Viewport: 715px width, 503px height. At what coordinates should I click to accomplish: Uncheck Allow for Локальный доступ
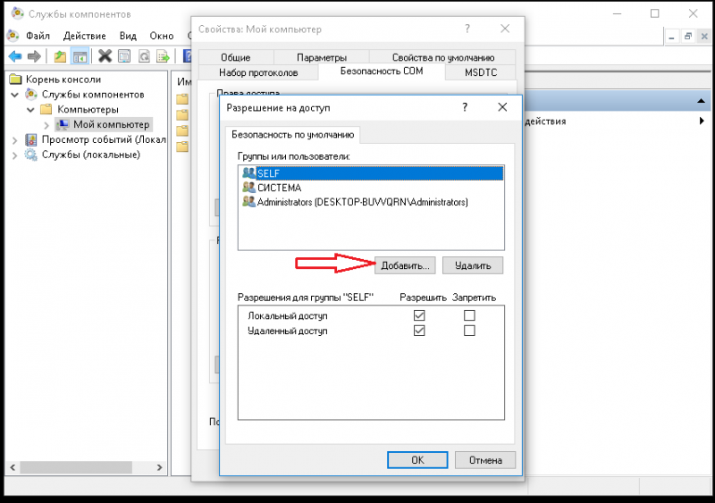click(x=419, y=315)
